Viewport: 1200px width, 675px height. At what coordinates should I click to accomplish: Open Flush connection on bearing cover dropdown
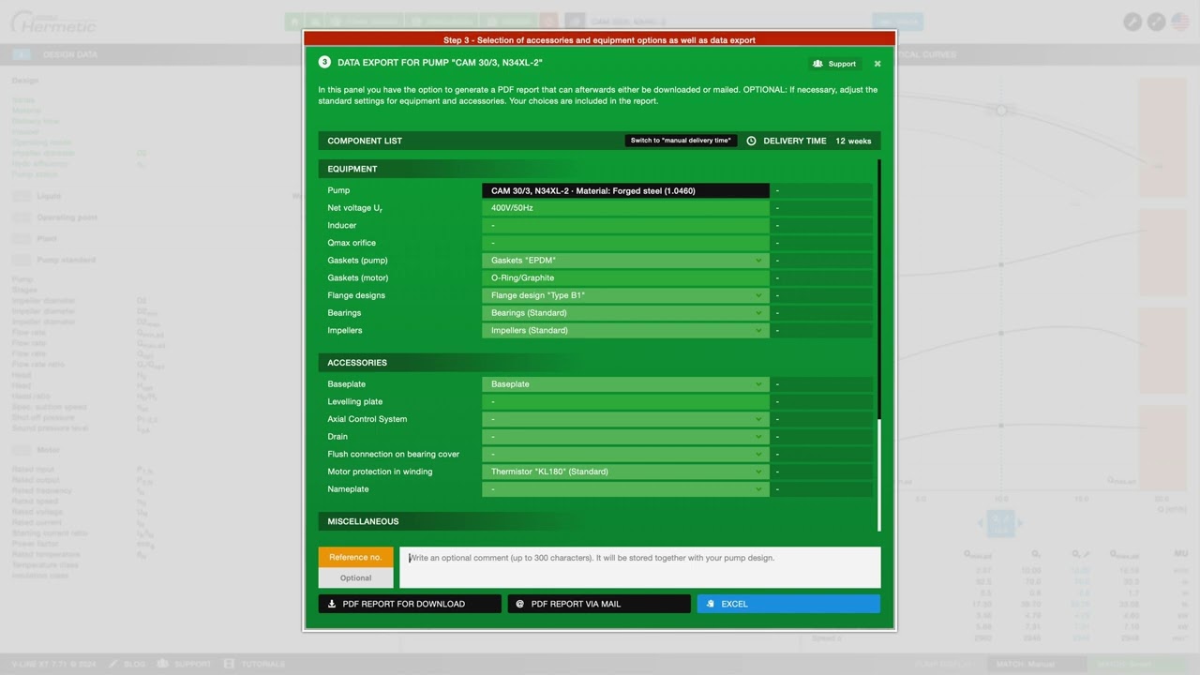click(x=625, y=454)
